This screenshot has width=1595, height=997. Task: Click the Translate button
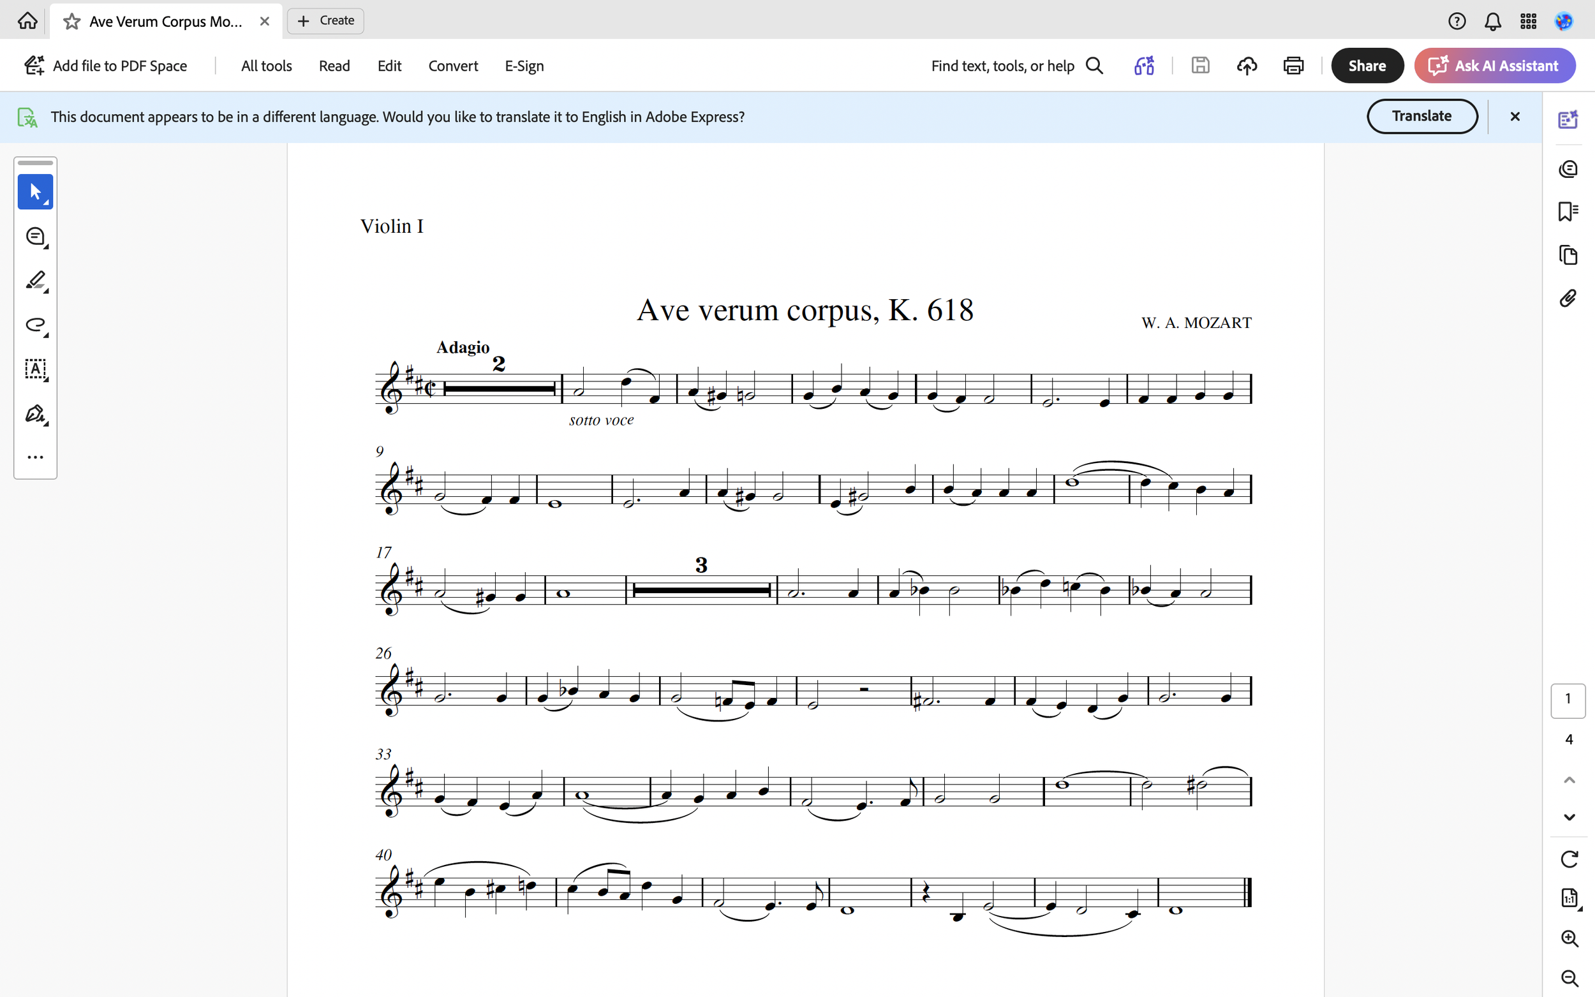click(1421, 116)
